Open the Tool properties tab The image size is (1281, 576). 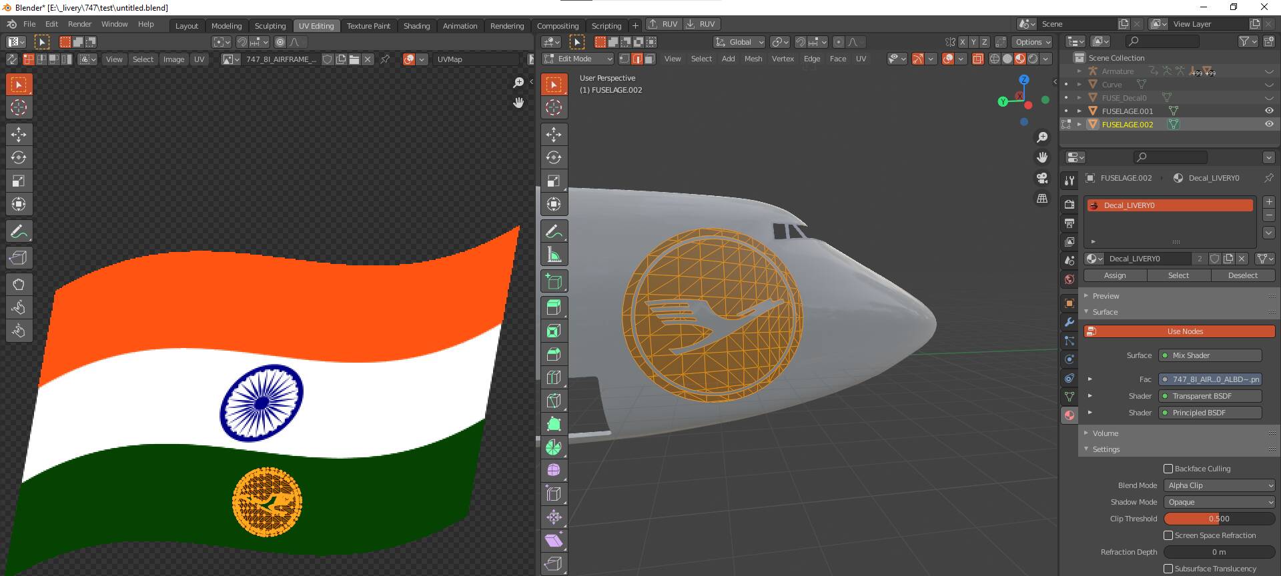click(1070, 181)
